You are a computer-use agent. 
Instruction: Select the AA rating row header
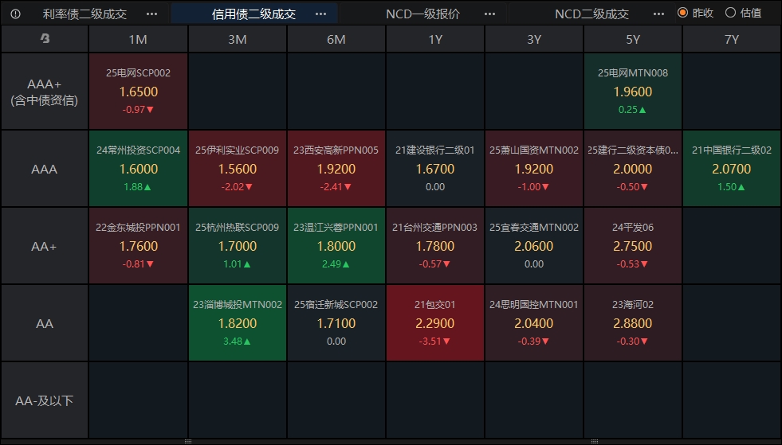coord(45,323)
